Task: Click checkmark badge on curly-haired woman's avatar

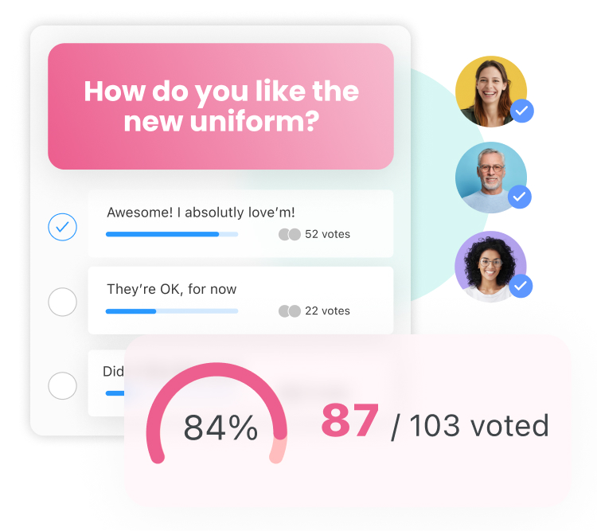Action: point(521,285)
